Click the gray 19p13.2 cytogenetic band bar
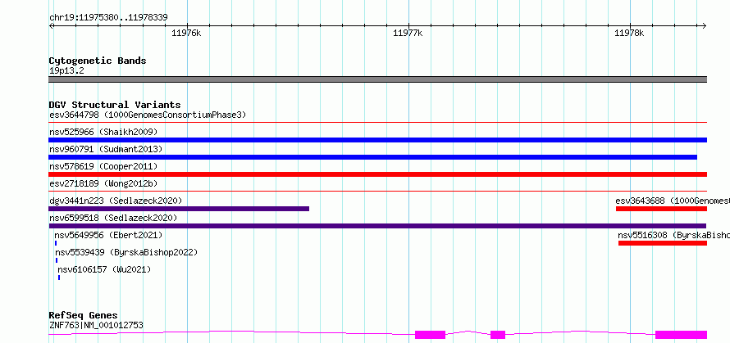The width and height of the screenshot is (730, 343). point(377,79)
